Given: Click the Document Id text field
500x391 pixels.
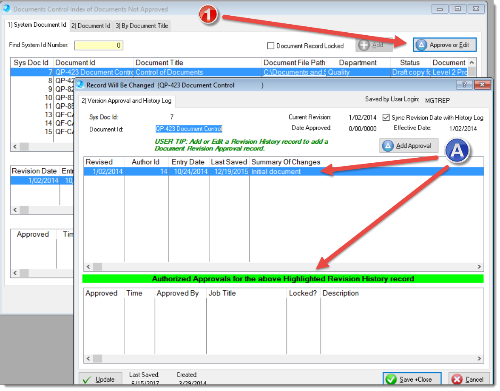Looking at the screenshot, I should pos(189,129).
